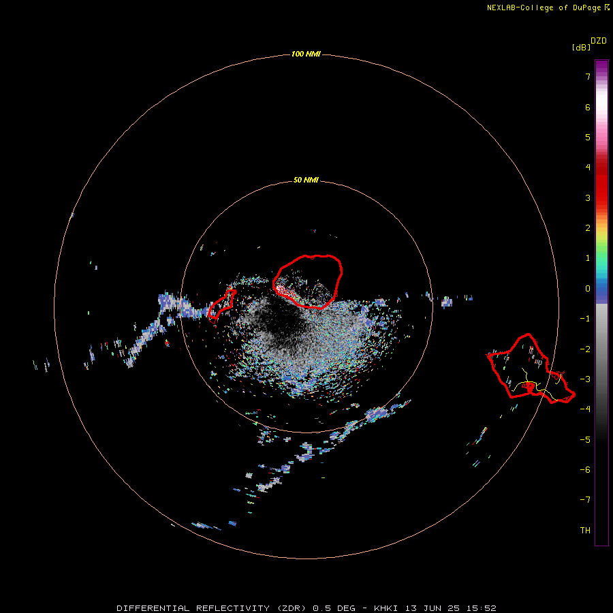The height and width of the screenshot is (613, 613).
Task: Select the DZD legend title
Action: pyautogui.click(x=599, y=41)
